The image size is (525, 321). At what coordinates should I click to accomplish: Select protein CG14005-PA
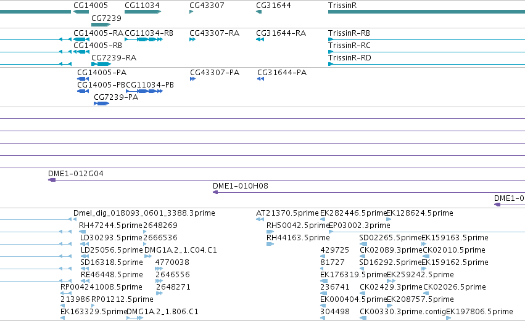pos(102,73)
